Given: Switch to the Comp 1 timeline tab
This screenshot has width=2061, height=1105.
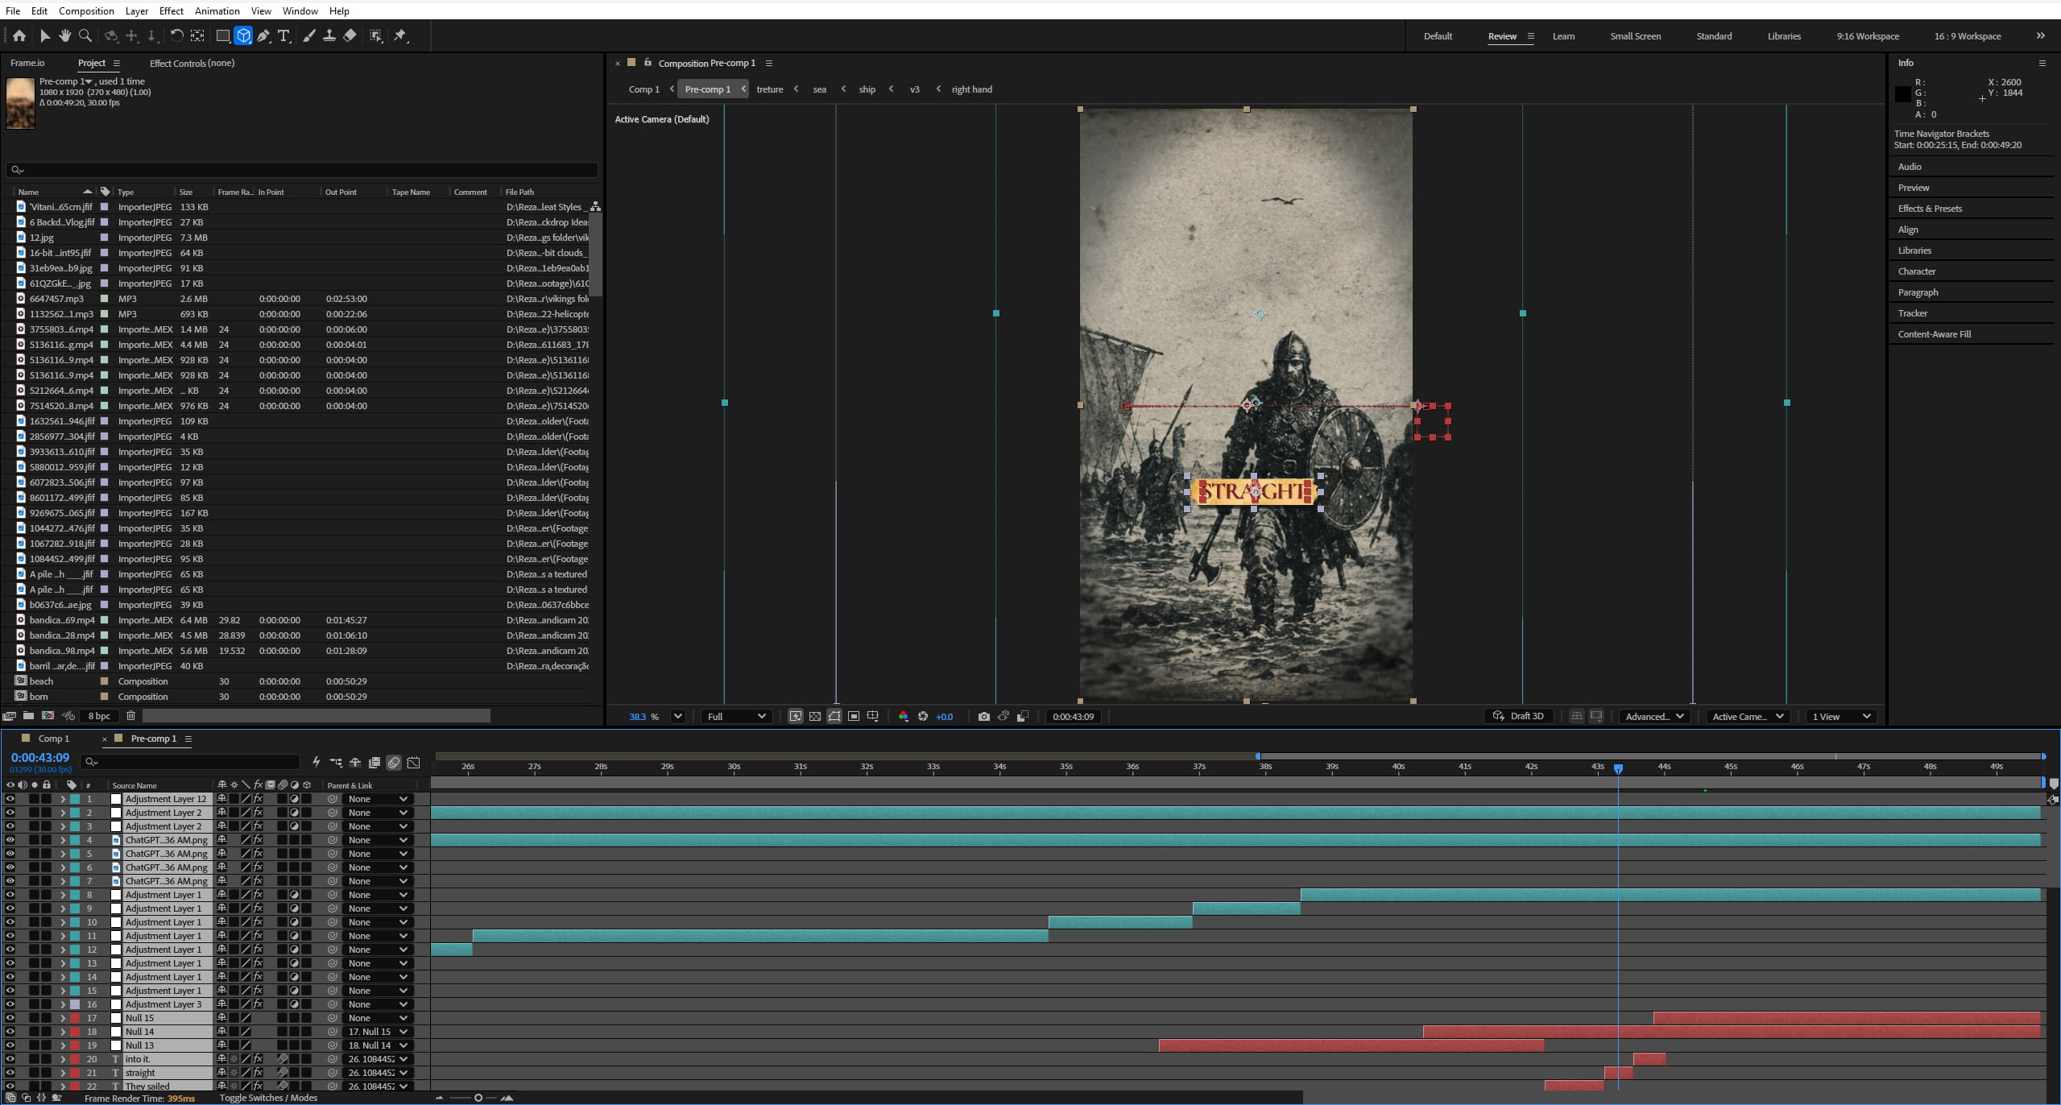Looking at the screenshot, I should pos(53,739).
